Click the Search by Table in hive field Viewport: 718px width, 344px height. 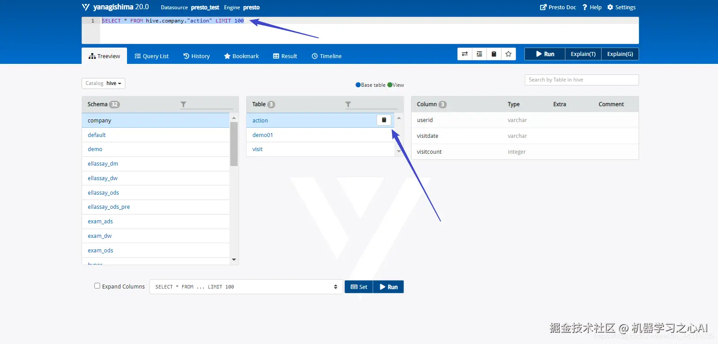582,80
